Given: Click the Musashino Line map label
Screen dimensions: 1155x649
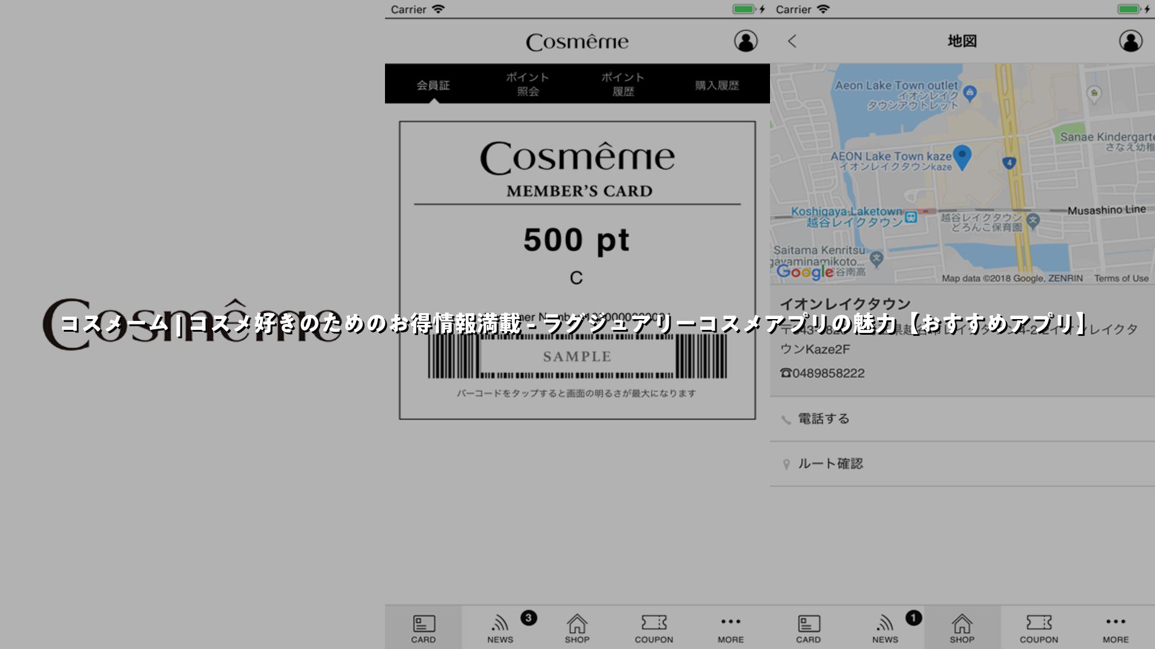Looking at the screenshot, I should click(x=1106, y=210).
